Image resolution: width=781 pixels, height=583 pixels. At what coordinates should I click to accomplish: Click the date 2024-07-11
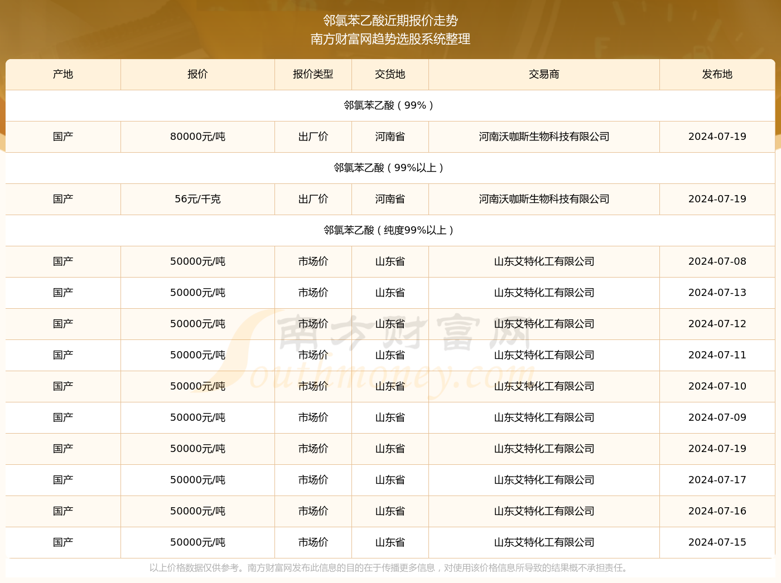tap(717, 355)
